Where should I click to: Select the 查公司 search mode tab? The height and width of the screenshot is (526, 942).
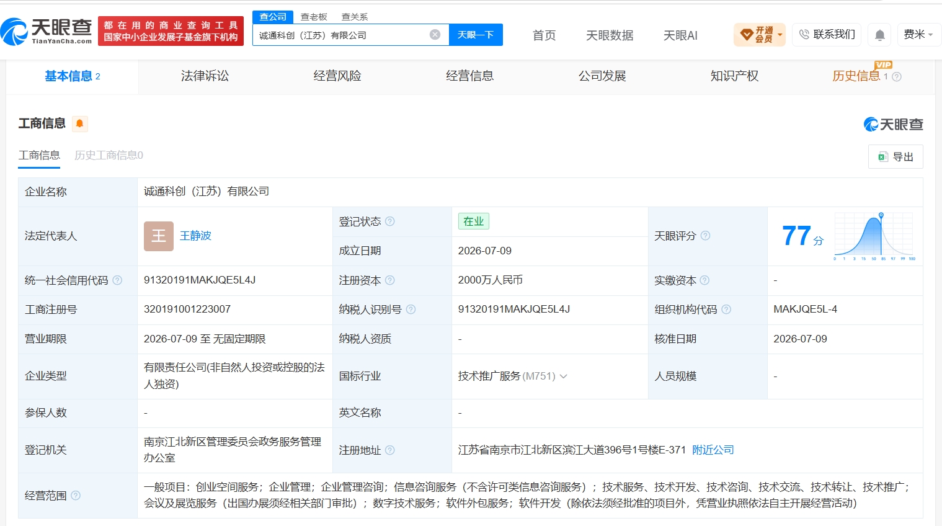pos(273,17)
